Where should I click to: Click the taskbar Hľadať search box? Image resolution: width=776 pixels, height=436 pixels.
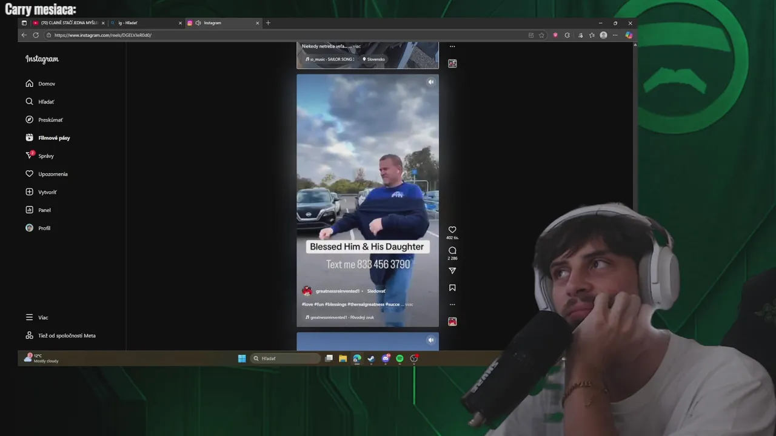tap(286, 358)
